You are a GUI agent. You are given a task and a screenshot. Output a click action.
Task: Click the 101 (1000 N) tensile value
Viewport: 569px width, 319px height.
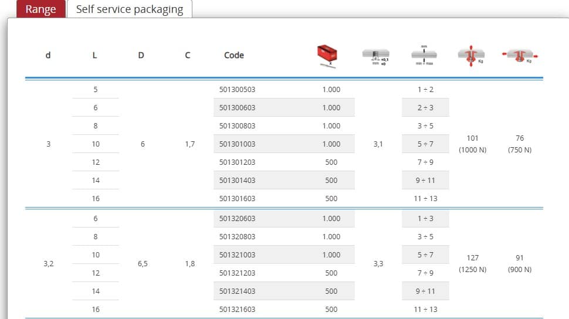(472, 144)
